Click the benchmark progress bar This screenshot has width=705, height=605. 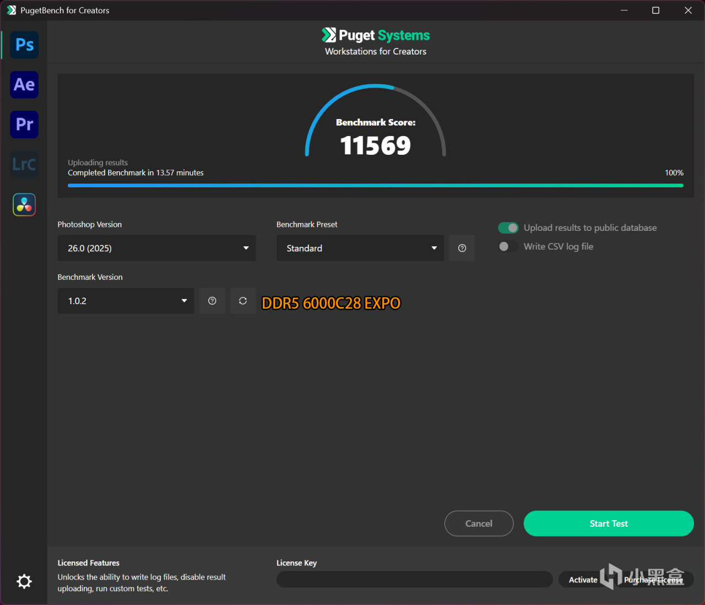point(376,186)
